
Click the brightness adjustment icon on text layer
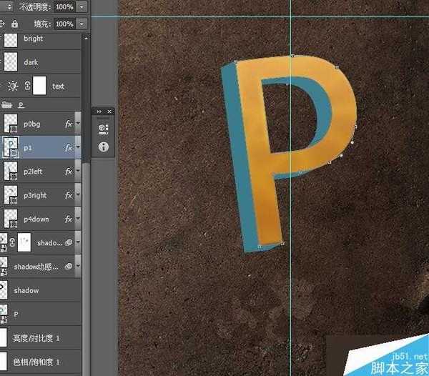point(14,86)
